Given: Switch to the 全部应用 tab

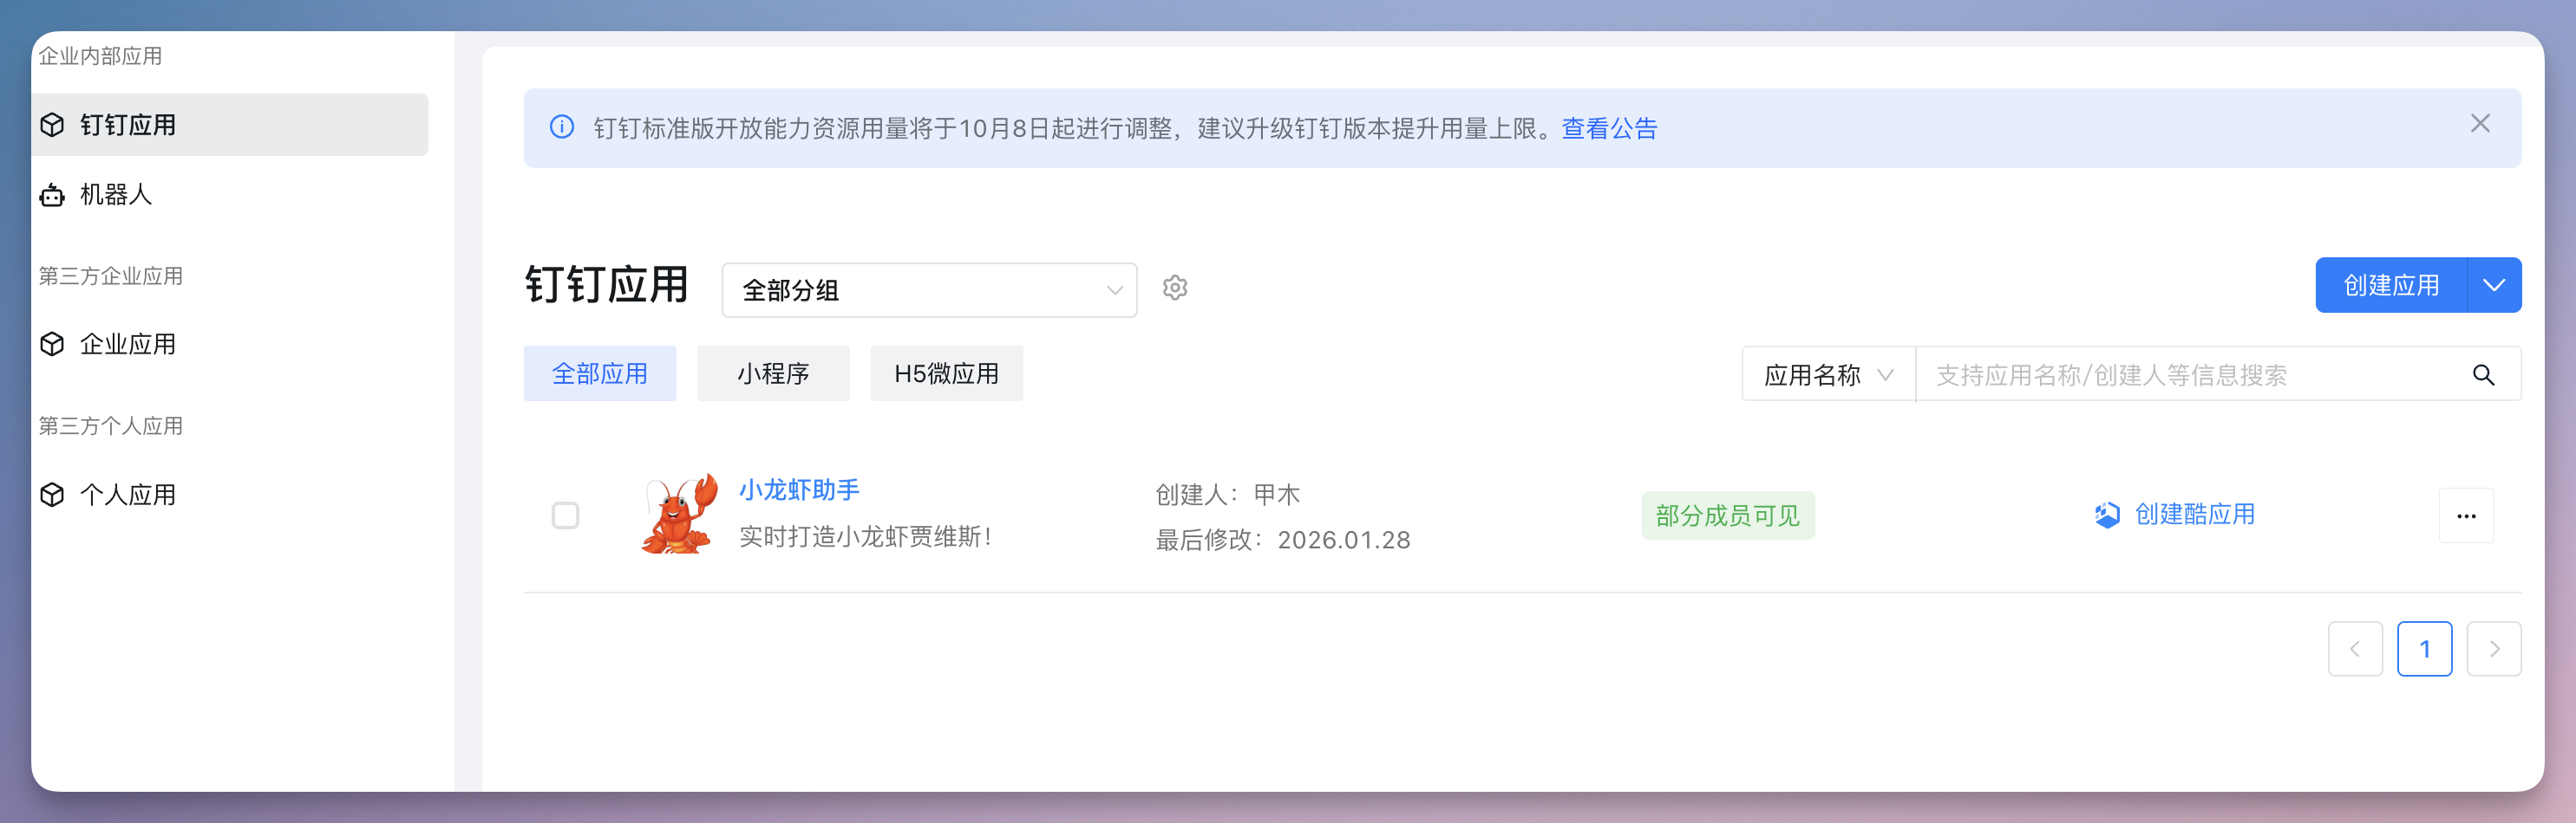Looking at the screenshot, I should (600, 373).
